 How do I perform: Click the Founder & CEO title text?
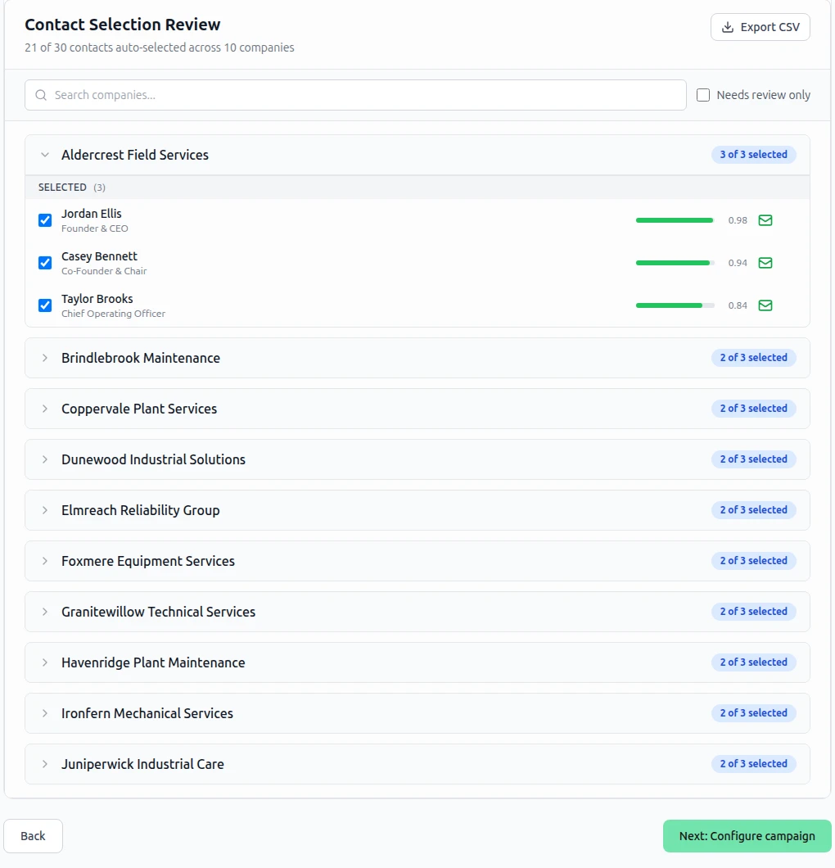click(x=95, y=228)
